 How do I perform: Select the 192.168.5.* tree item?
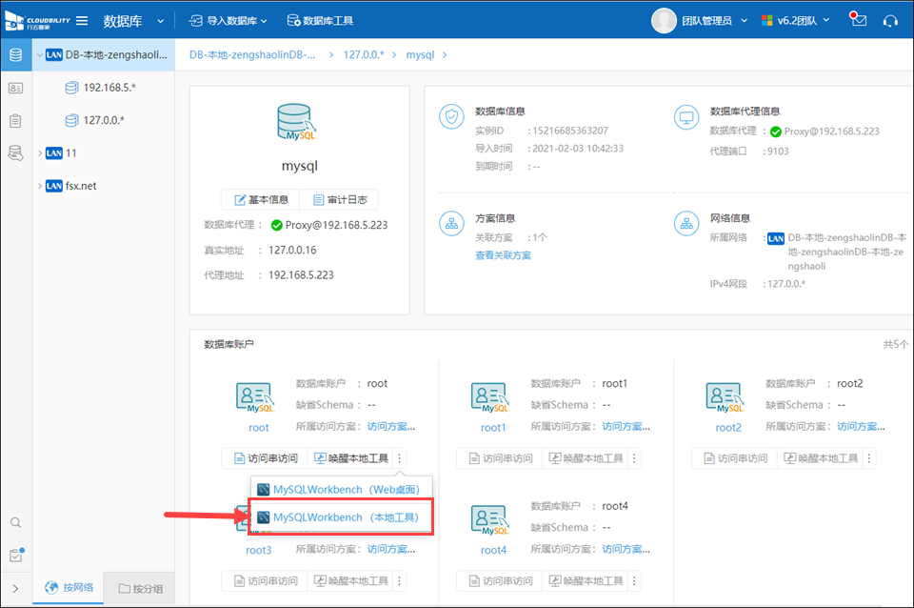coord(109,88)
